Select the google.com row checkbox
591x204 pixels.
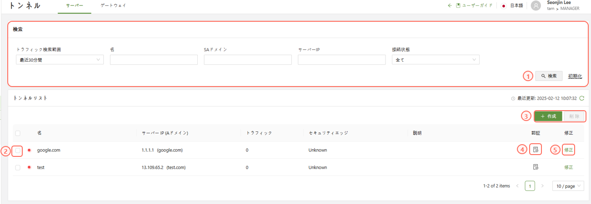pos(18,150)
